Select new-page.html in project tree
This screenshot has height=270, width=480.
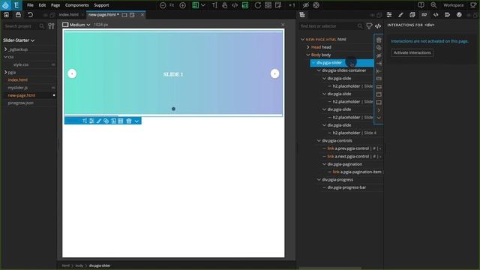click(22, 95)
